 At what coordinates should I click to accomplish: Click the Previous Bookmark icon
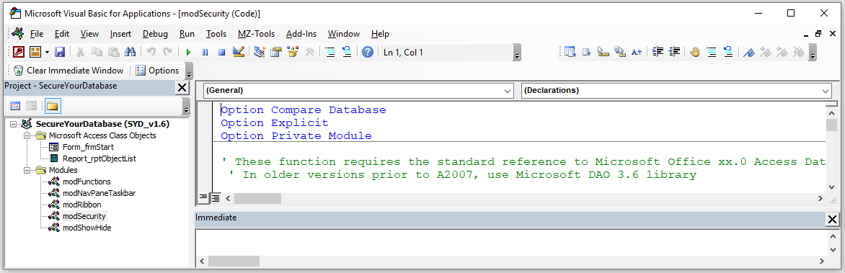click(x=782, y=53)
